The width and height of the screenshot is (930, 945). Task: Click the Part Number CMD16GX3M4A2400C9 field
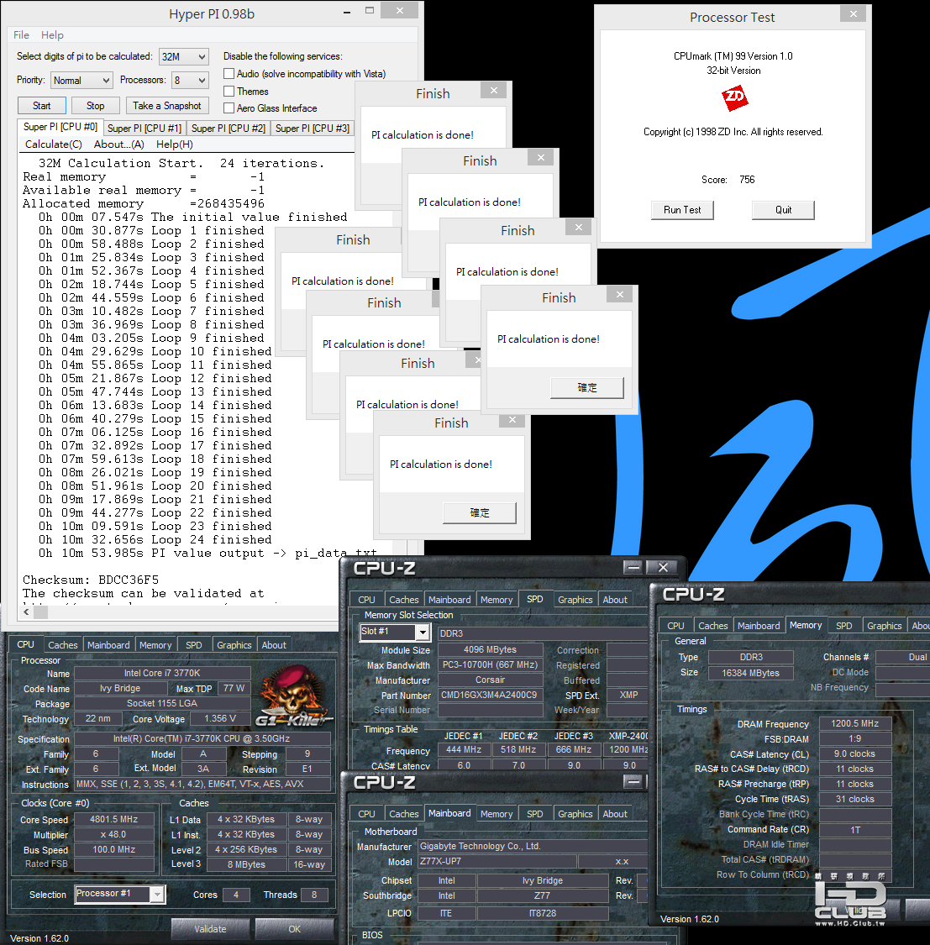[489, 695]
